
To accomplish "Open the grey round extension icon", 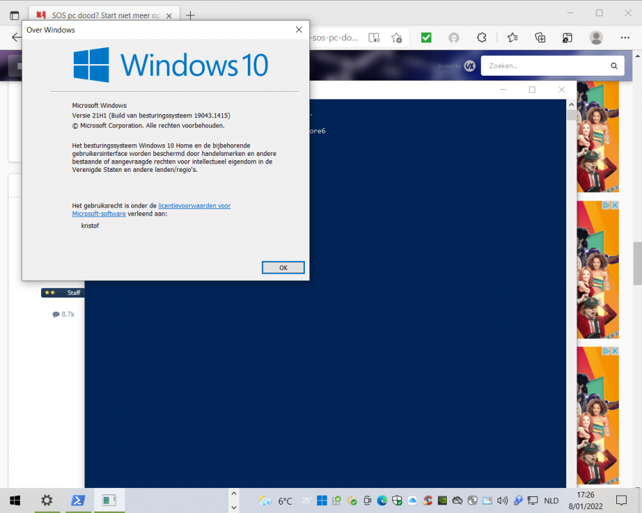I will [454, 38].
